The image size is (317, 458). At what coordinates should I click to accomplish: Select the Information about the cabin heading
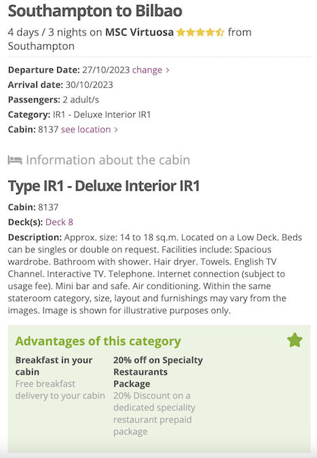tap(108, 160)
